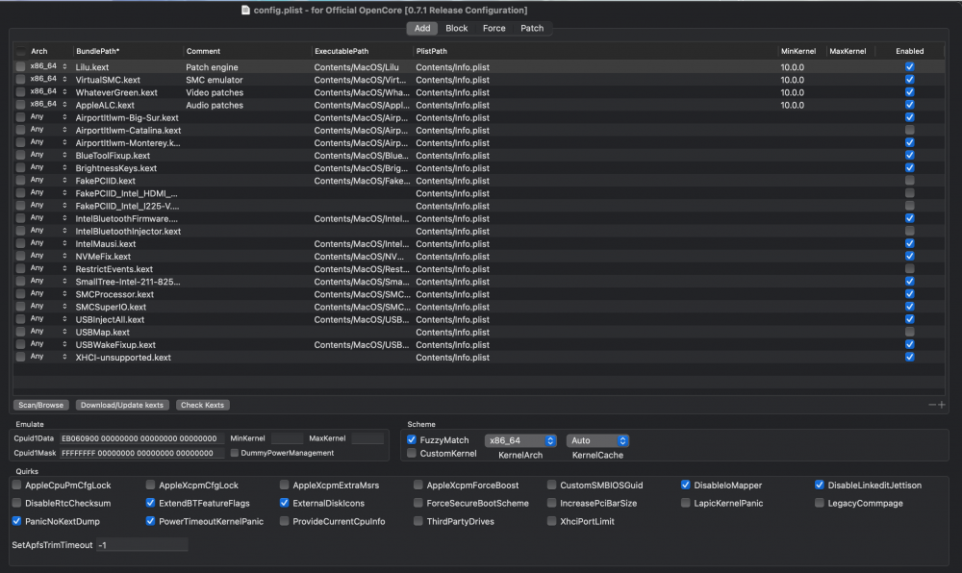The image size is (962, 573).
Task: Click the SetApfsTrimTimeout field
Action: pyautogui.click(x=141, y=545)
